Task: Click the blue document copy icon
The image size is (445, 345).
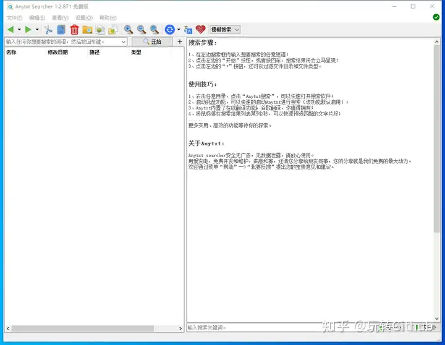Action: tap(61, 30)
